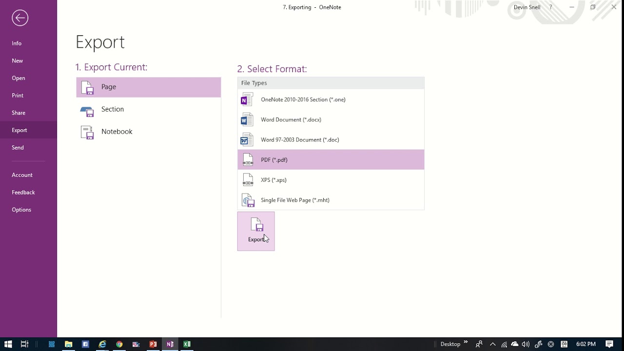The height and width of the screenshot is (351, 624).
Task: Click the XPS file type icon
Action: [248, 180]
